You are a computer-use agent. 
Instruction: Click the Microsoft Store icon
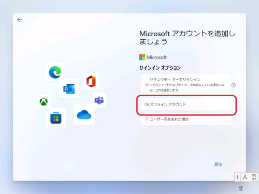pyautogui.click(x=56, y=118)
